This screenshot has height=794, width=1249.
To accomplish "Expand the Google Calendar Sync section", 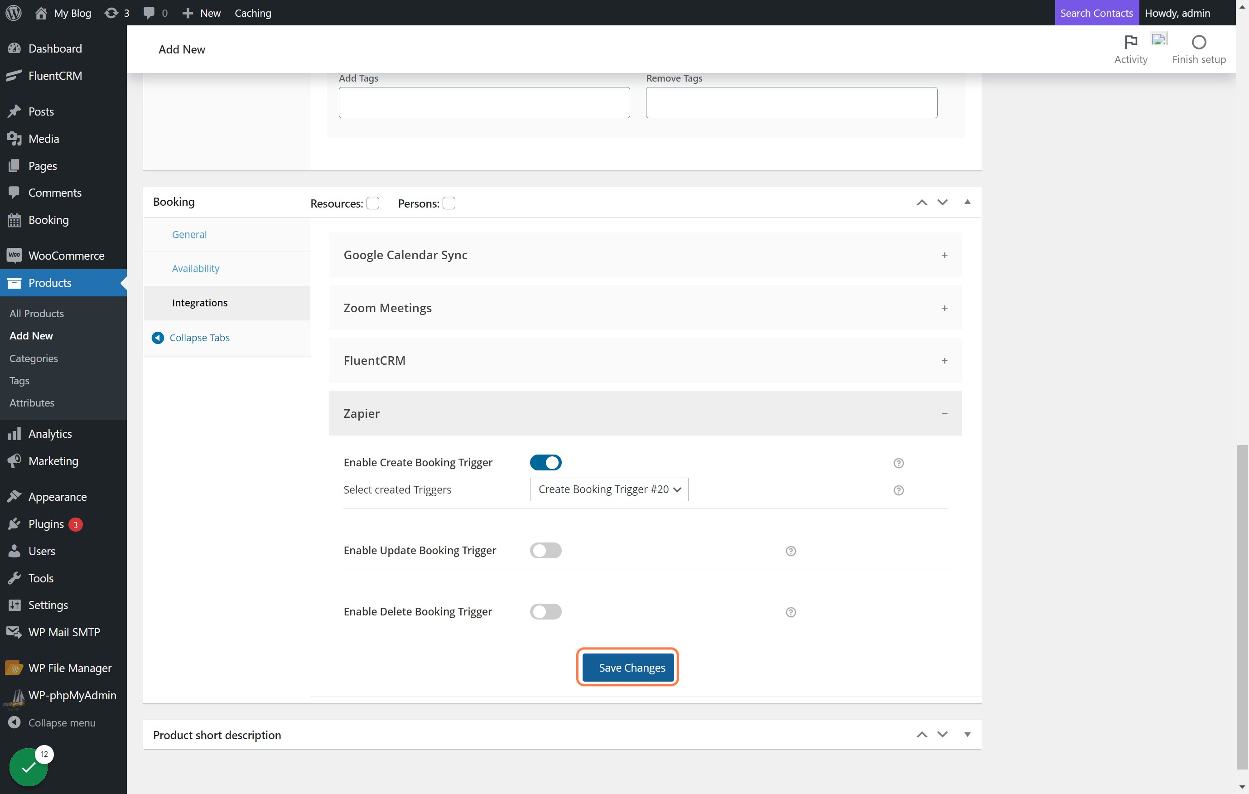I will pyautogui.click(x=645, y=255).
